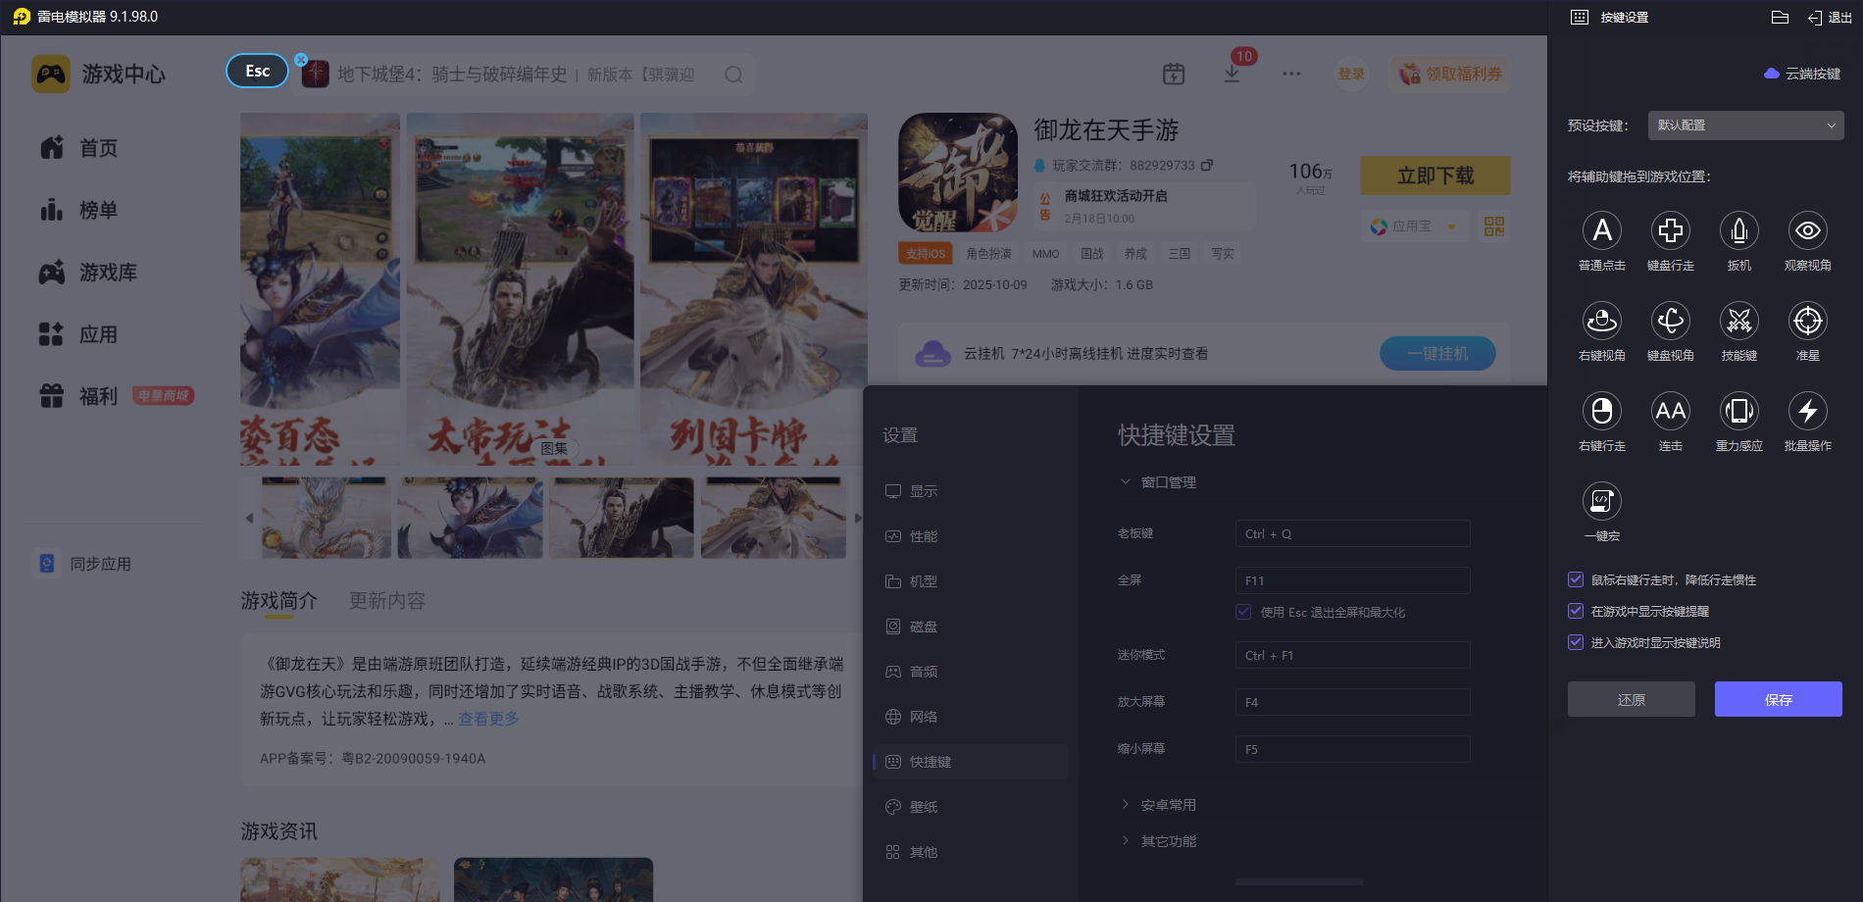Select the 普通点击 tap key icon
The height and width of the screenshot is (902, 1863).
click(x=1601, y=231)
